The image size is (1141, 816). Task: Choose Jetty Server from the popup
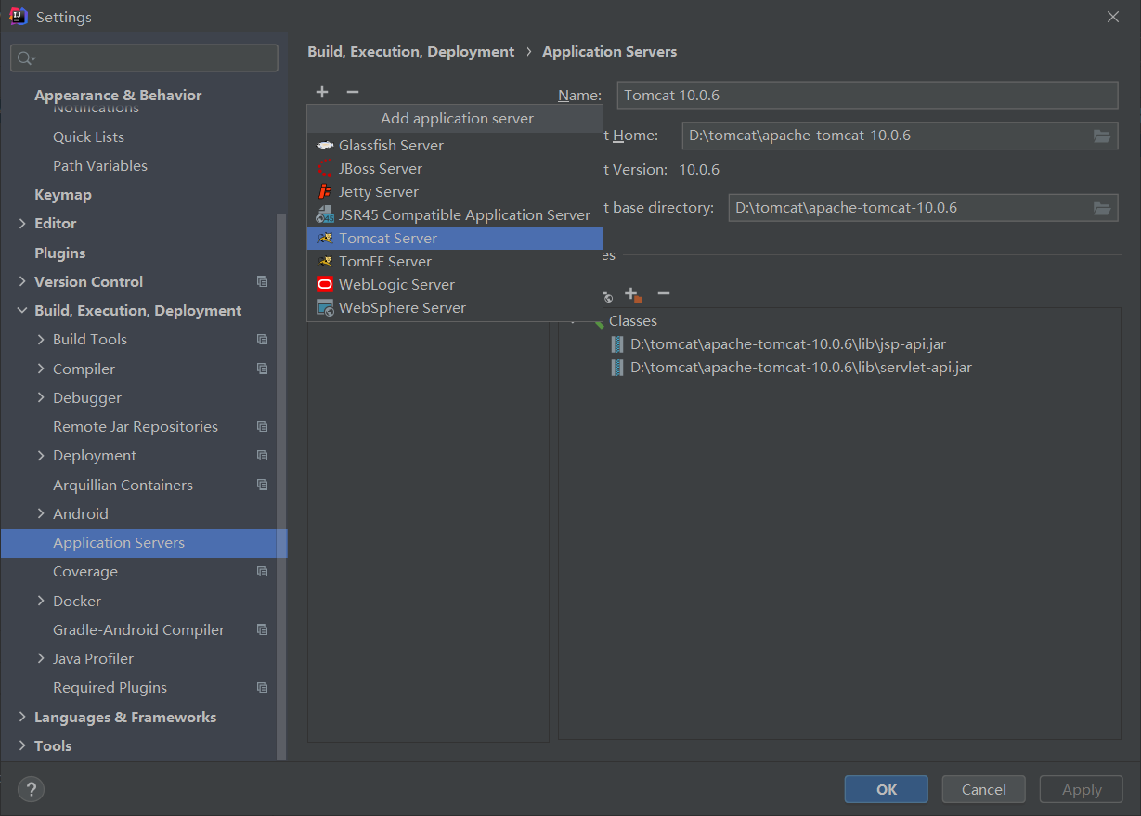coord(455,192)
